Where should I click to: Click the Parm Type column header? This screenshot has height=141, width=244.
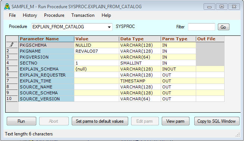pyautogui.click(x=178, y=39)
